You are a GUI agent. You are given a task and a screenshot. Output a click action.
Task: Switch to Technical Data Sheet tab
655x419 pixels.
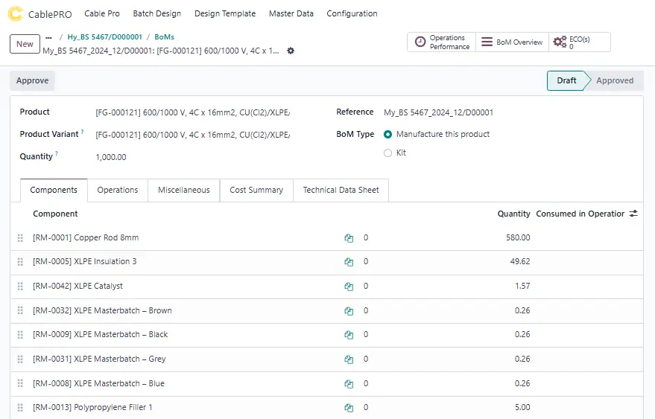tap(341, 191)
